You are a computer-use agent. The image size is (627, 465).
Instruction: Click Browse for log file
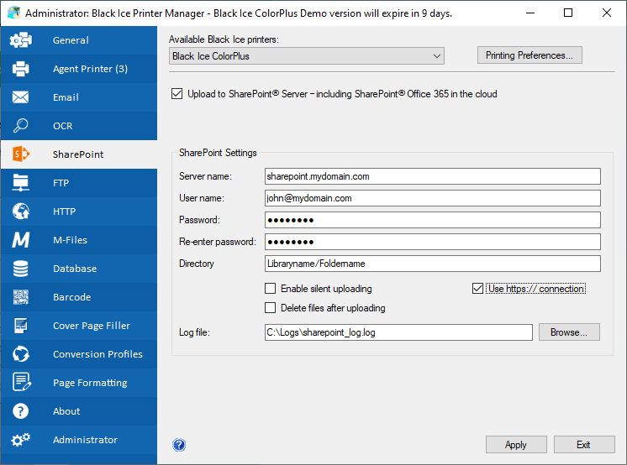pos(569,332)
